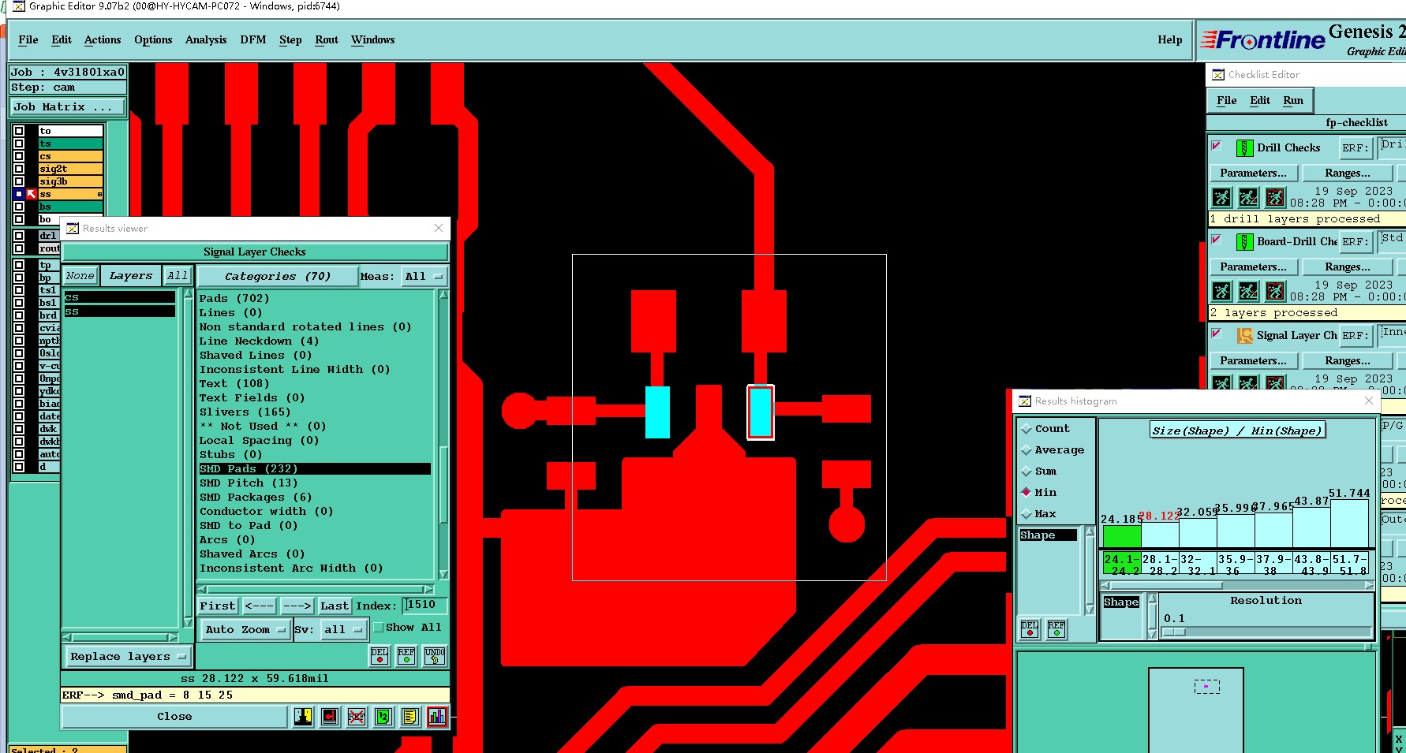This screenshot has height=753, width=1406.
Task: Click the green 24.185 histogram bar
Action: pyautogui.click(x=1121, y=536)
